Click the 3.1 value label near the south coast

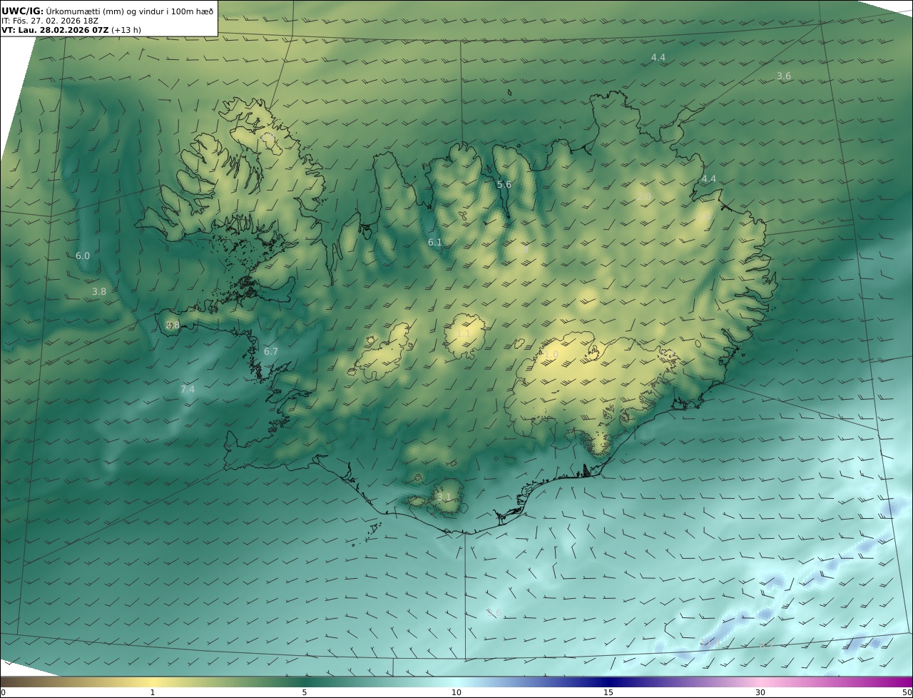[x=444, y=497]
